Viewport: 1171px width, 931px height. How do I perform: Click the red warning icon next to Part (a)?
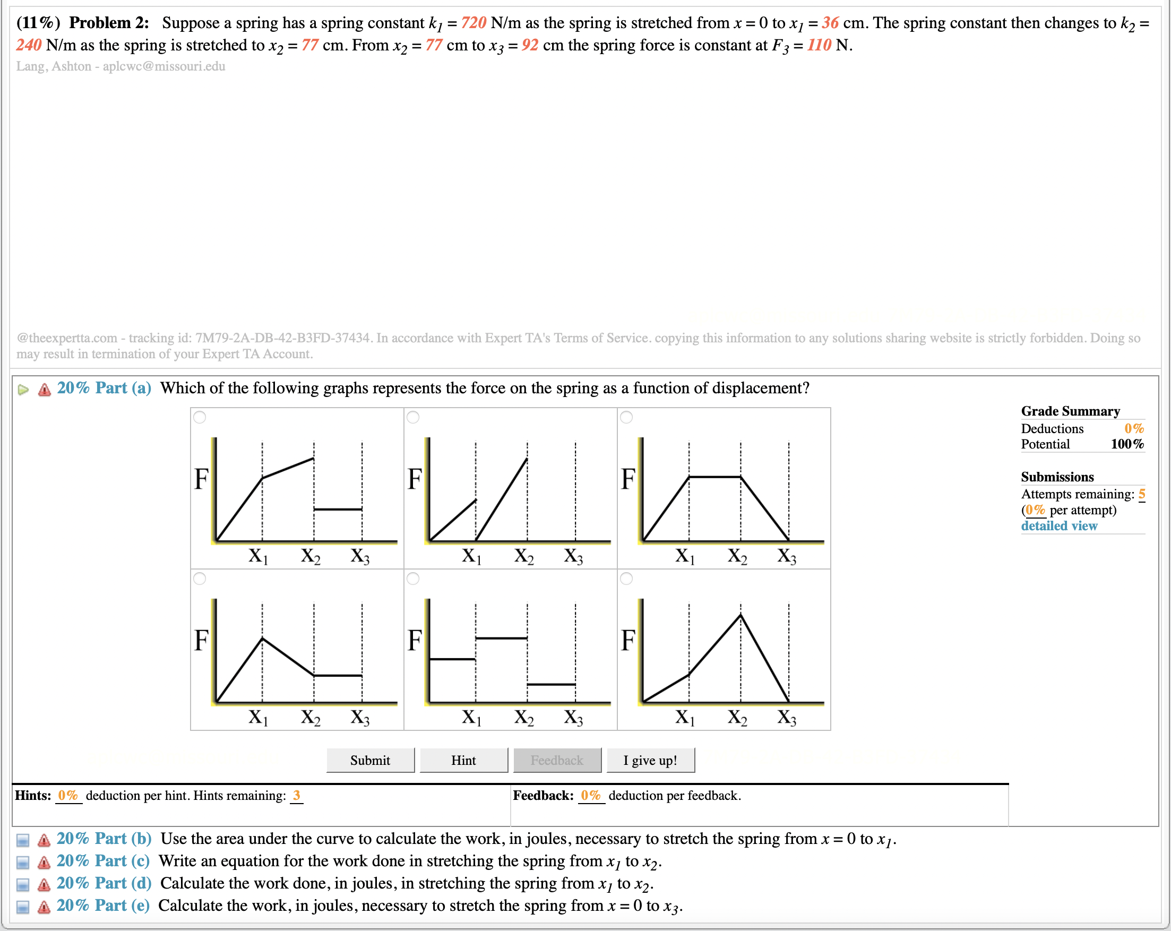(44, 389)
